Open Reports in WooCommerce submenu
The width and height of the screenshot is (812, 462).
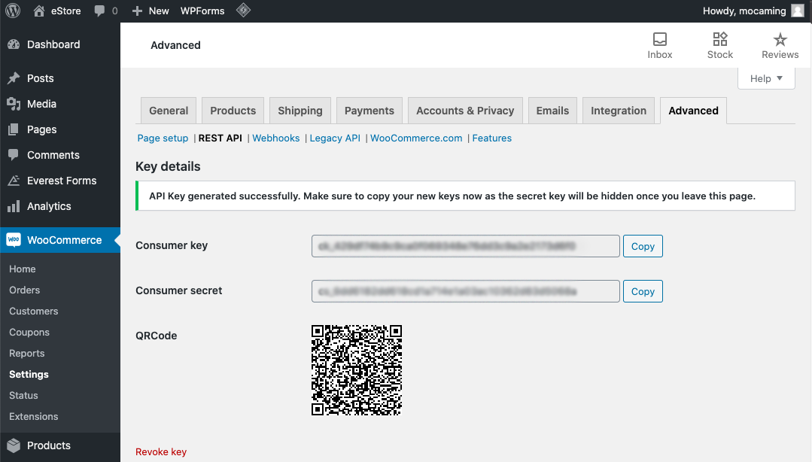27,353
